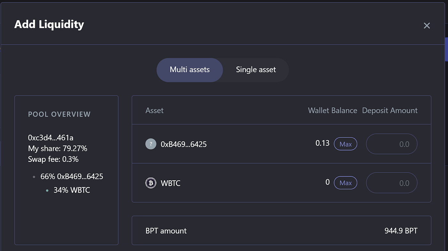Switch to the Multi assets tab
This screenshot has width=448, height=251.
tap(189, 70)
